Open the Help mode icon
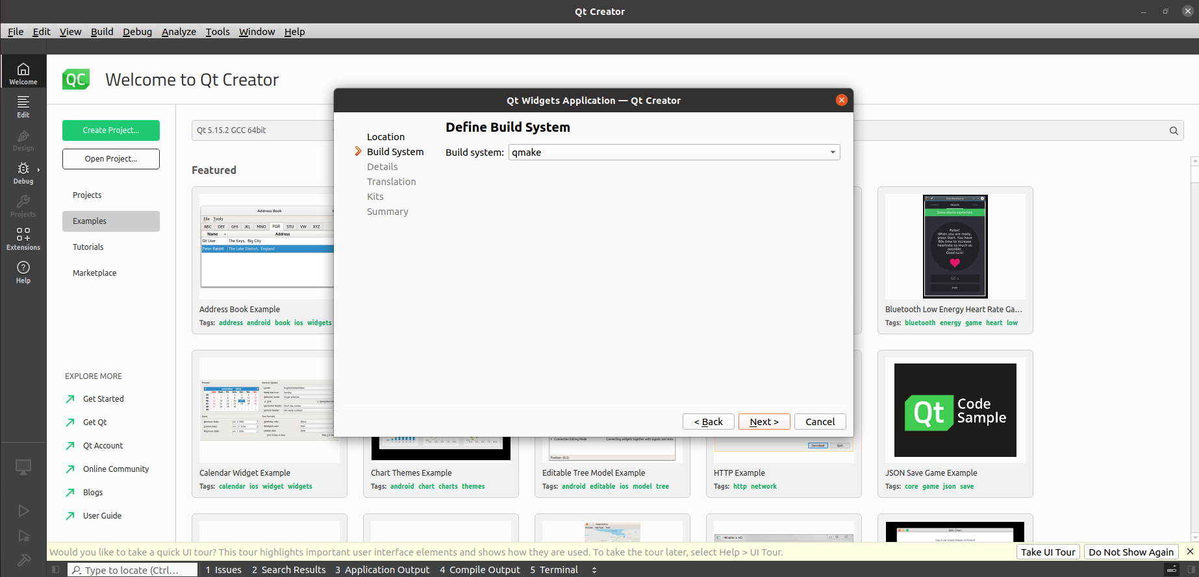 [23, 271]
